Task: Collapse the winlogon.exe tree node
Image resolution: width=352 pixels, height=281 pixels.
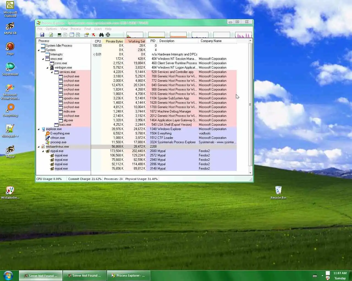Action: pos(47,68)
